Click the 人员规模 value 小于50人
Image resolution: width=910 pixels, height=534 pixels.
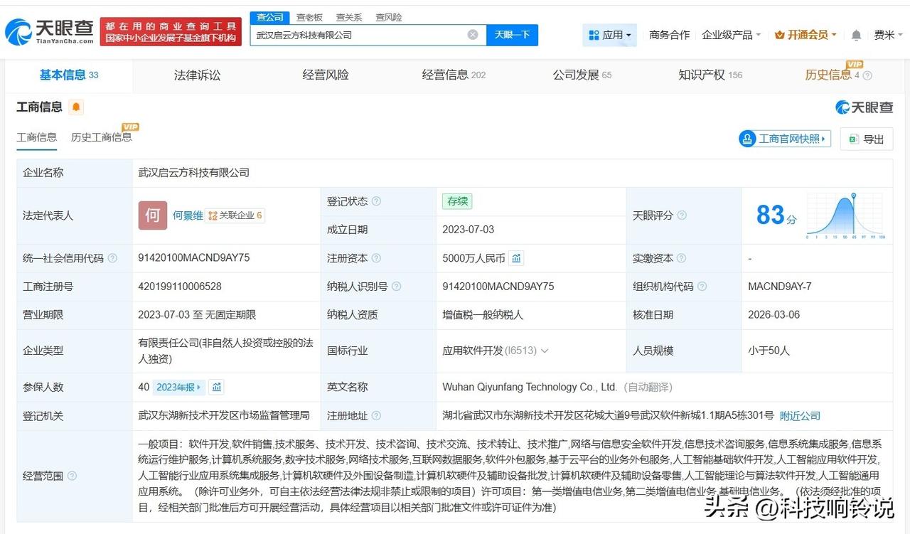pyautogui.click(x=769, y=351)
